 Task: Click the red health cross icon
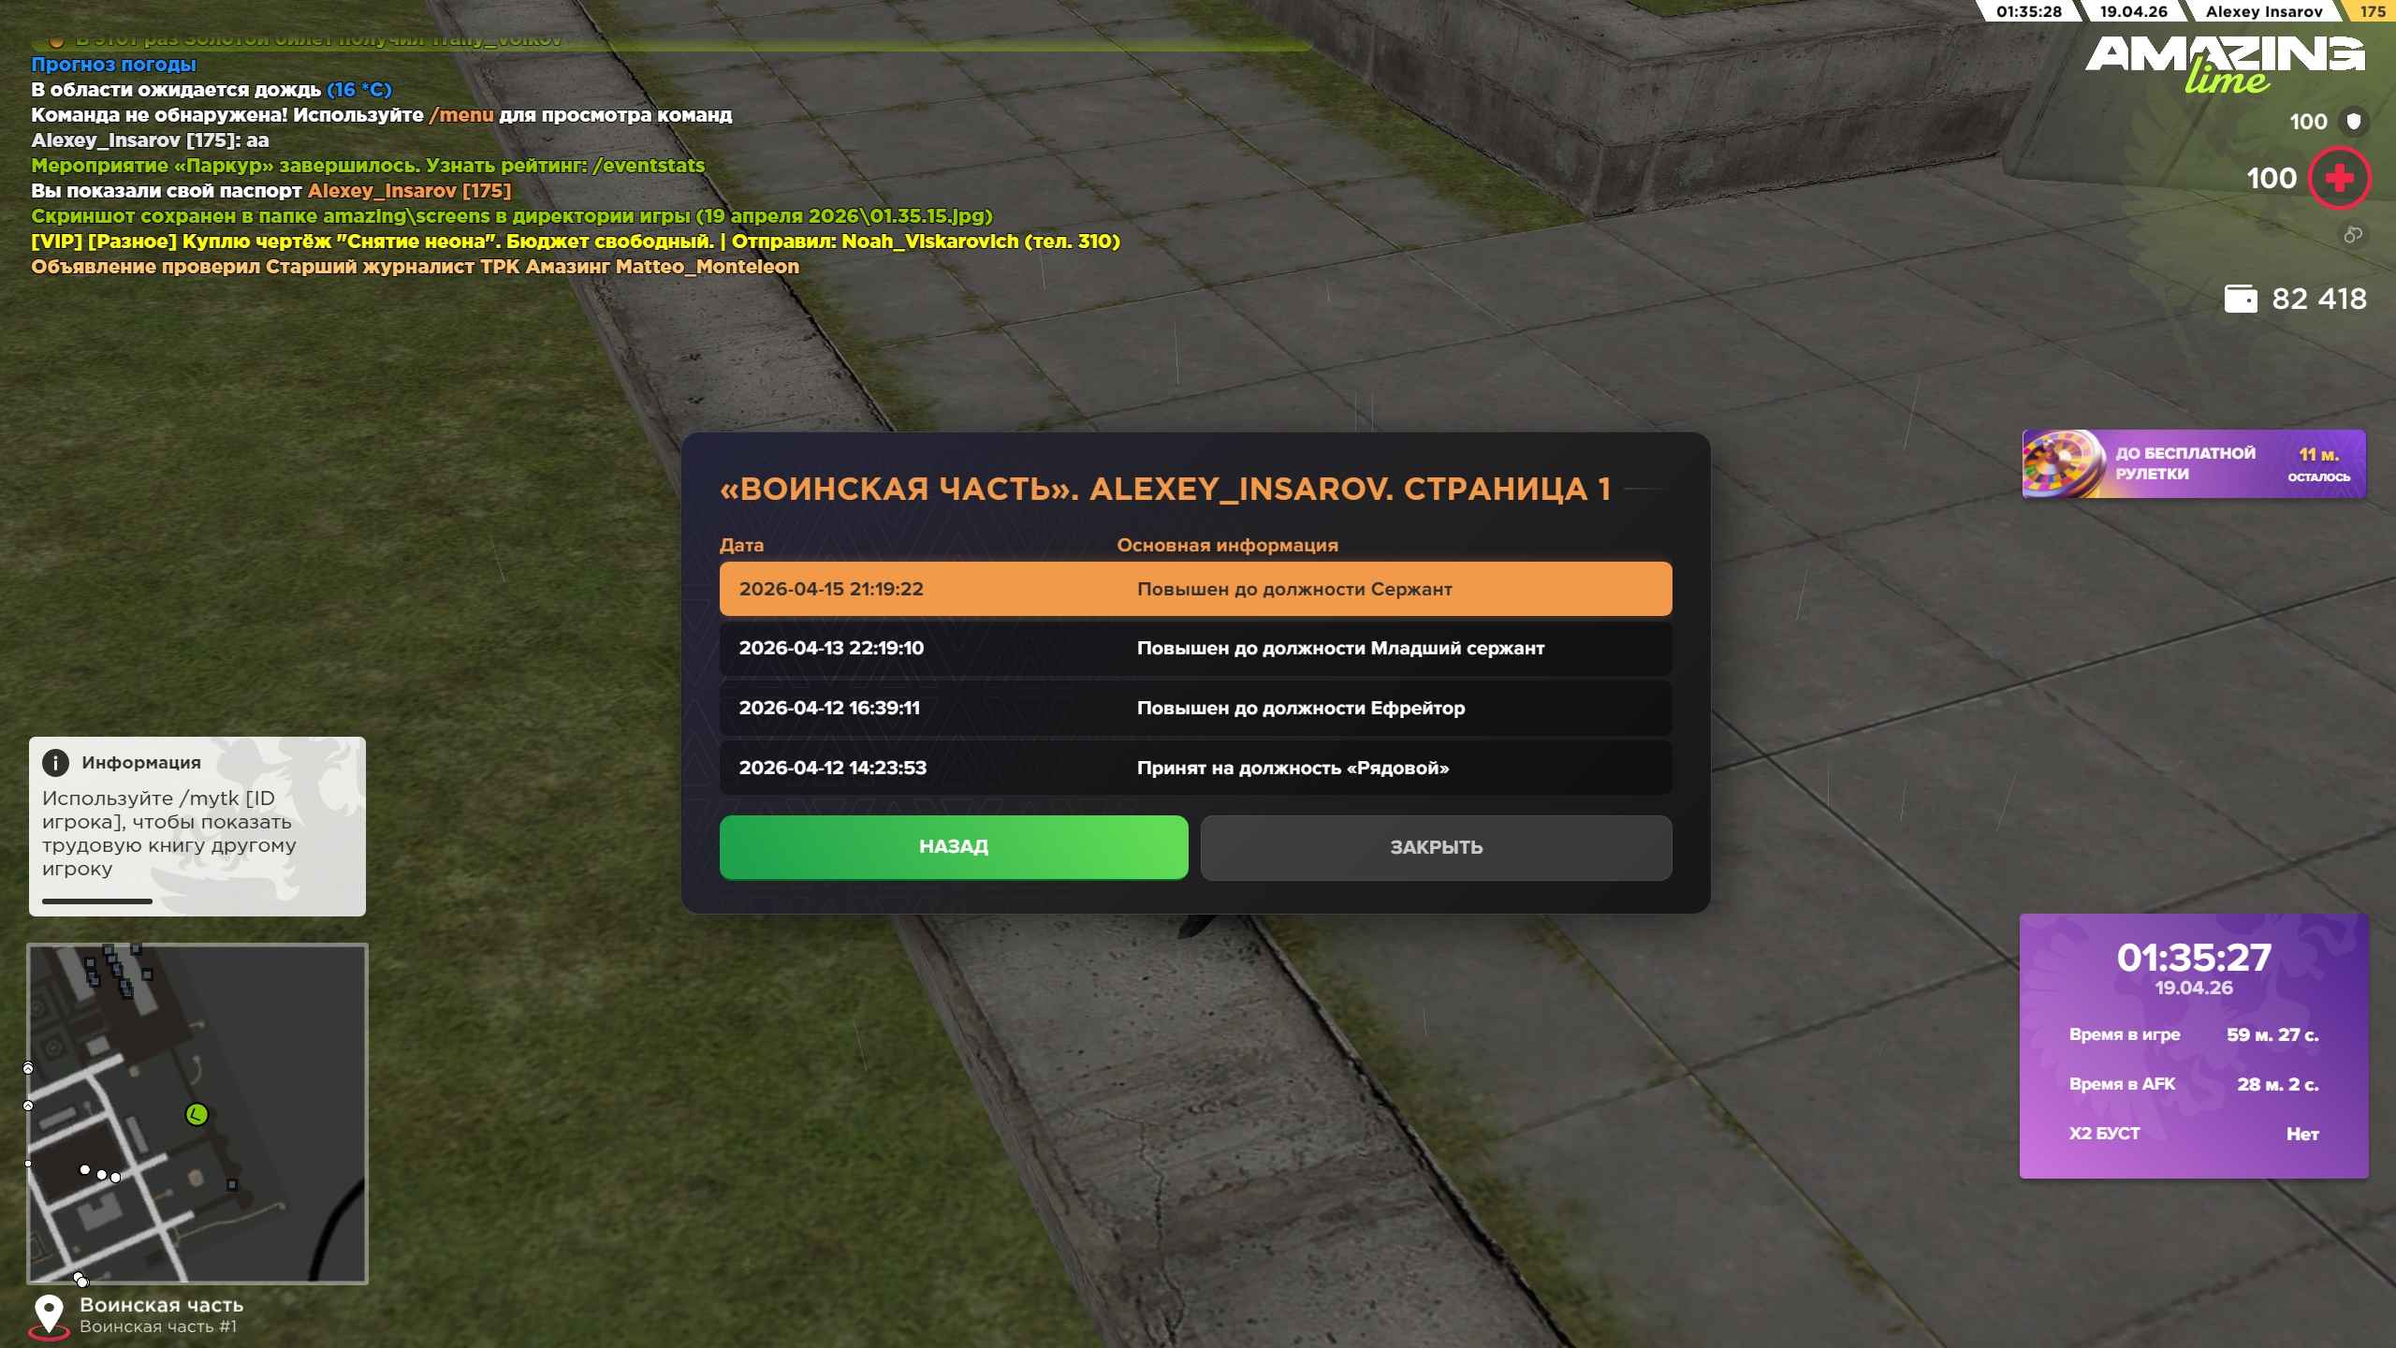tap(2339, 178)
